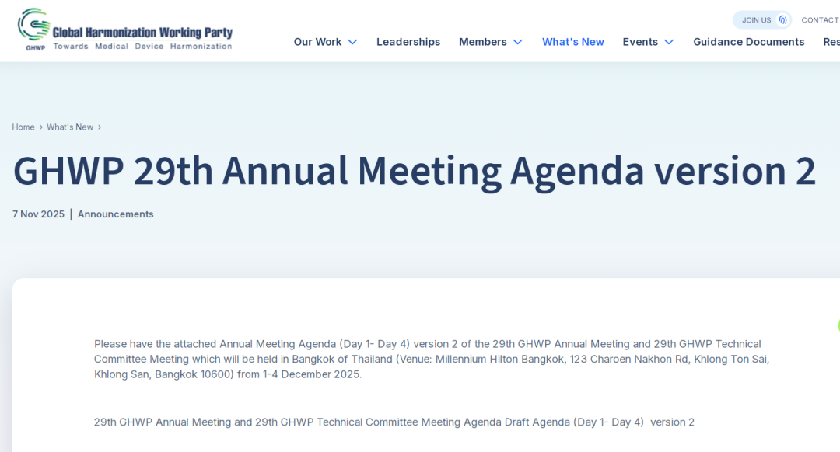Expand the Events dropdown chevron
This screenshot has width=840, height=452.
click(x=669, y=42)
